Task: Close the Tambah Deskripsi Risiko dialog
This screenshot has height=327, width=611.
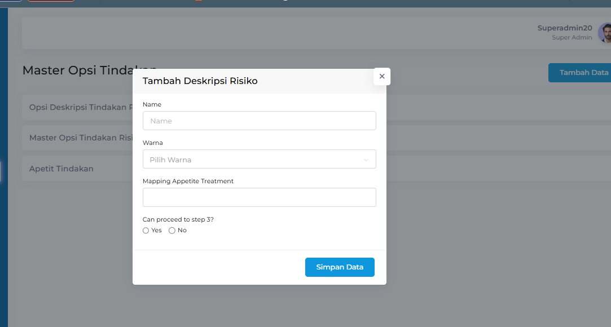Action: pos(382,76)
